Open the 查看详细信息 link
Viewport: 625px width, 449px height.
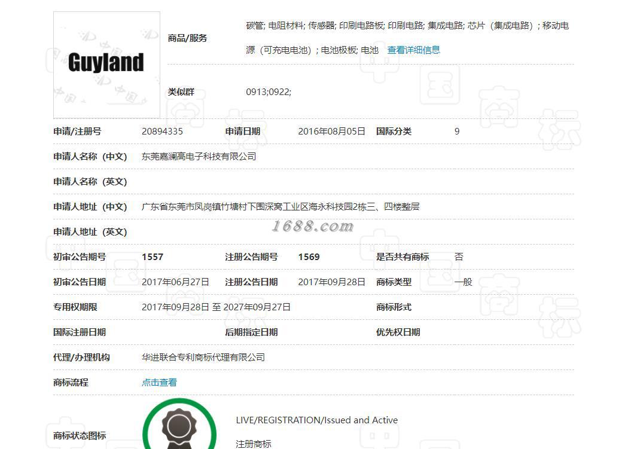pyautogui.click(x=414, y=50)
